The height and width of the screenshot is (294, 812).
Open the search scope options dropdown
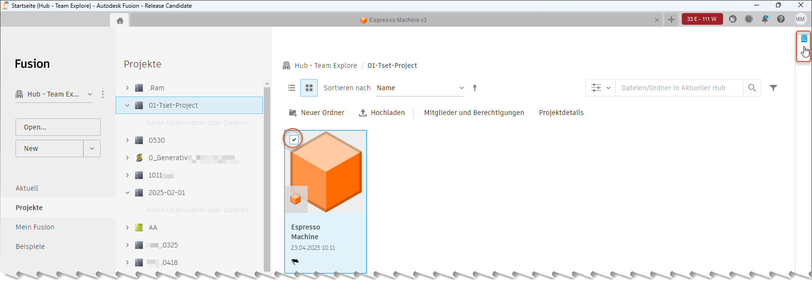pyautogui.click(x=601, y=88)
